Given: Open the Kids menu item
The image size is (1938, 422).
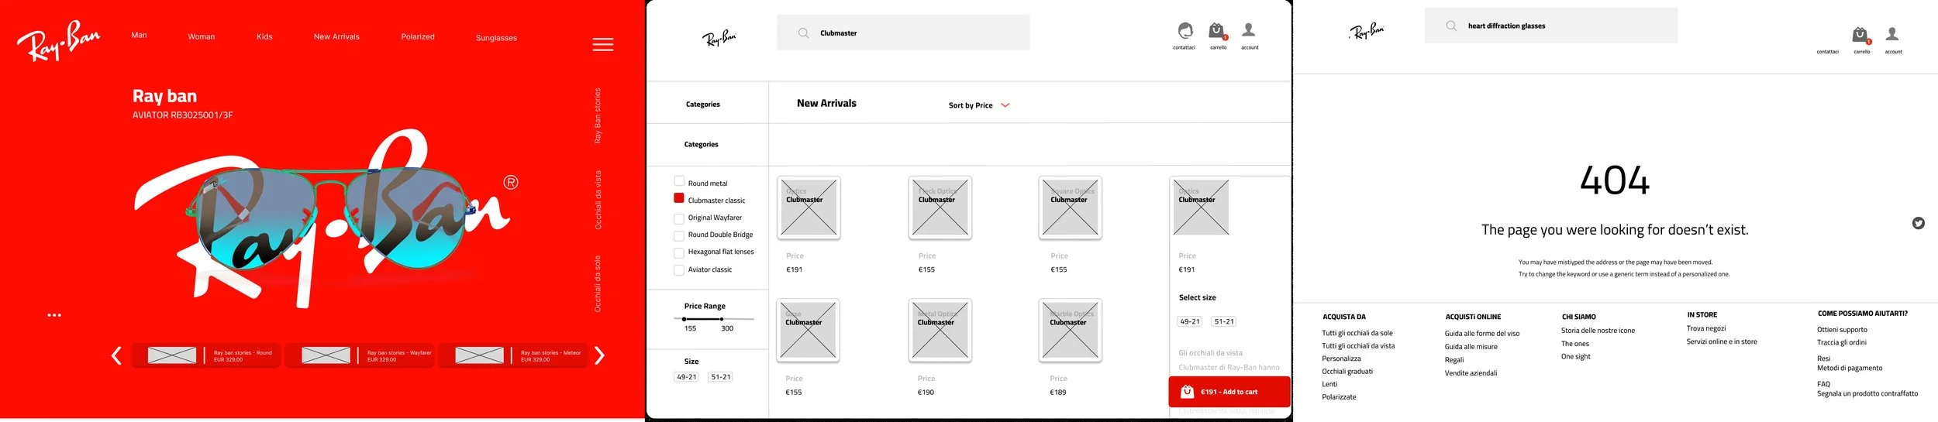Looking at the screenshot, I should pyautogui.click(x=264, y=36).
